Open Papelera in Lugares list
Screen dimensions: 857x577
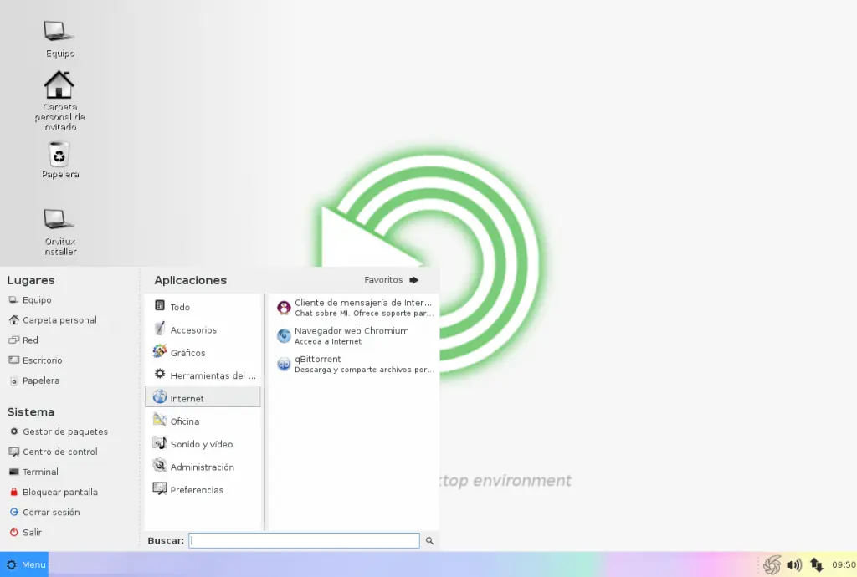click(x=33, y=380)
